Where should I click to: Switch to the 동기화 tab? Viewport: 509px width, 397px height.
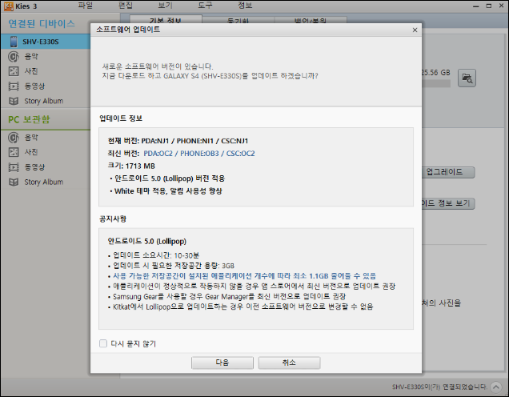click(x=238, y=20)
